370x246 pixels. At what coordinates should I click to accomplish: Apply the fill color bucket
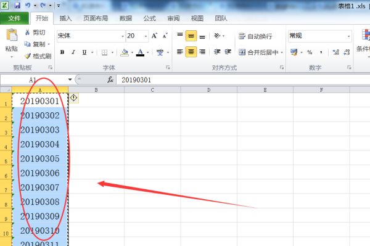coord(125,52)
